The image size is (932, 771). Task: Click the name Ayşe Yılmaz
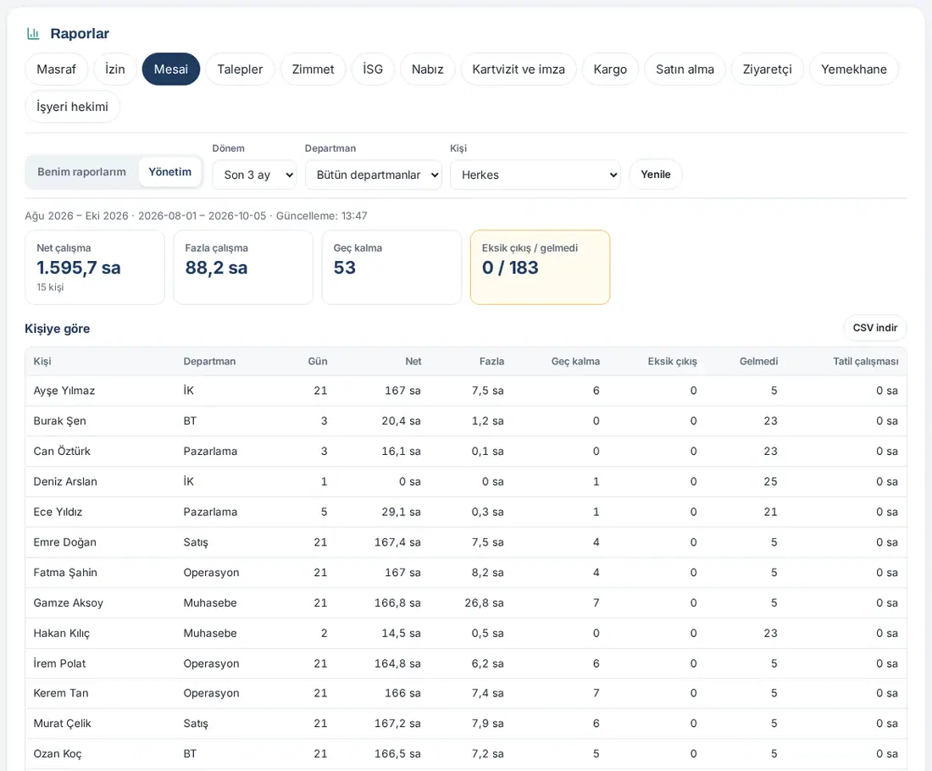pos(64,391)
